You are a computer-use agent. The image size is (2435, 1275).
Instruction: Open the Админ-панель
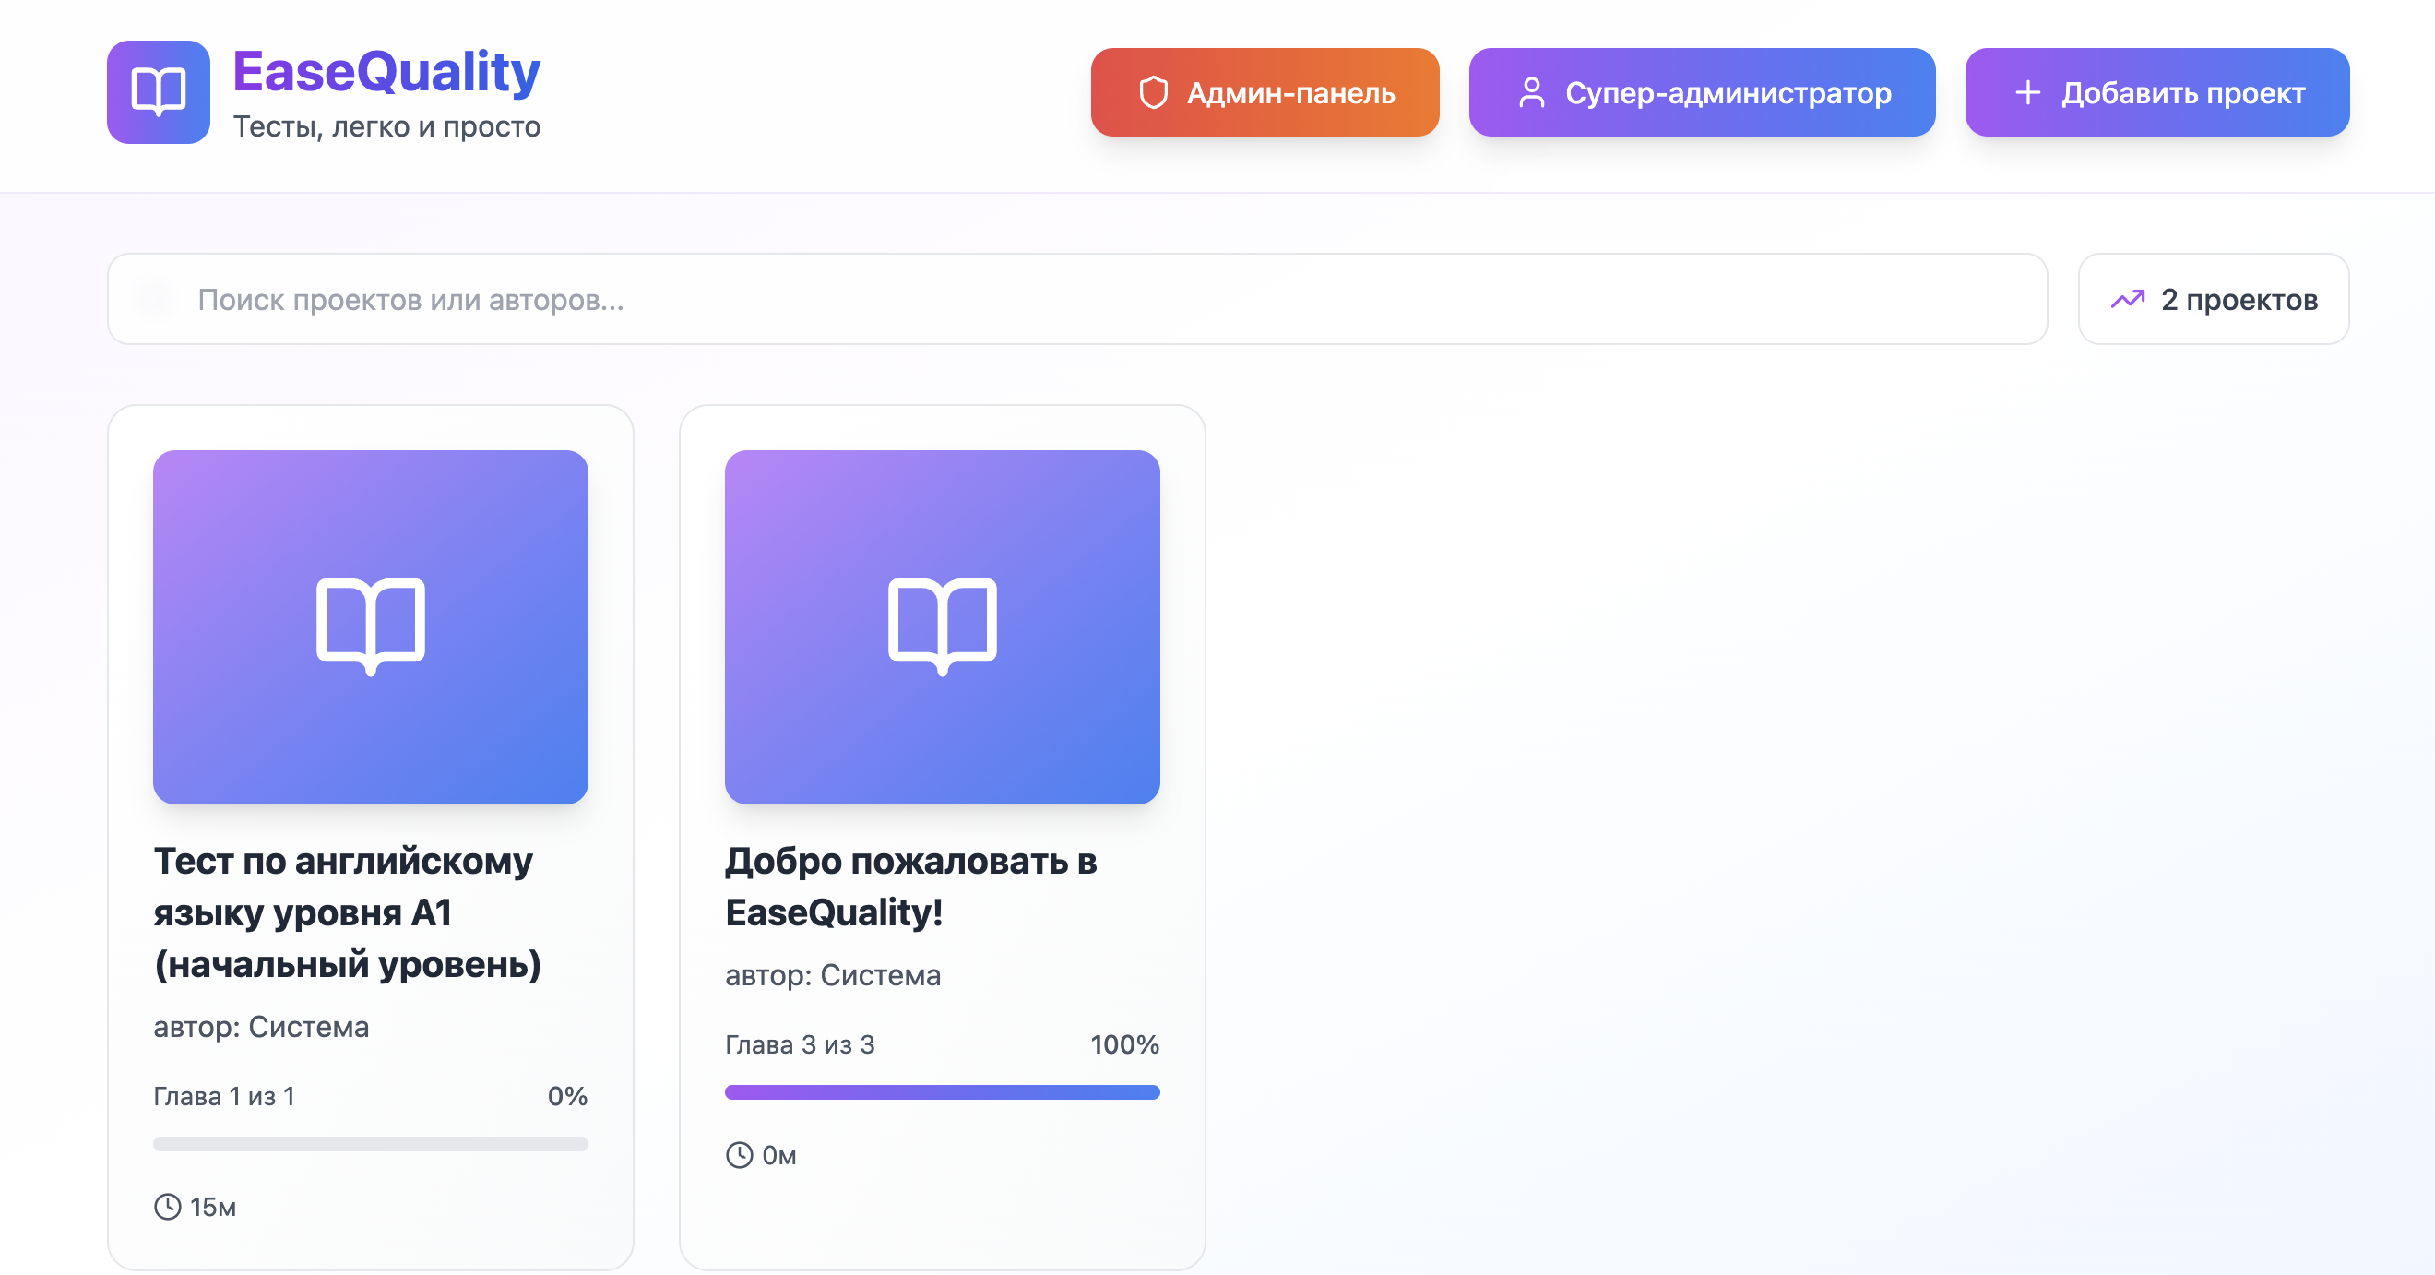pyautogui.click(x=1265, y=92)
